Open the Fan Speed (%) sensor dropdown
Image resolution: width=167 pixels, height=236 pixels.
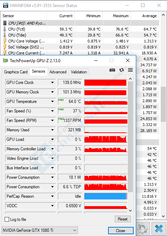(x=52, y=111)
